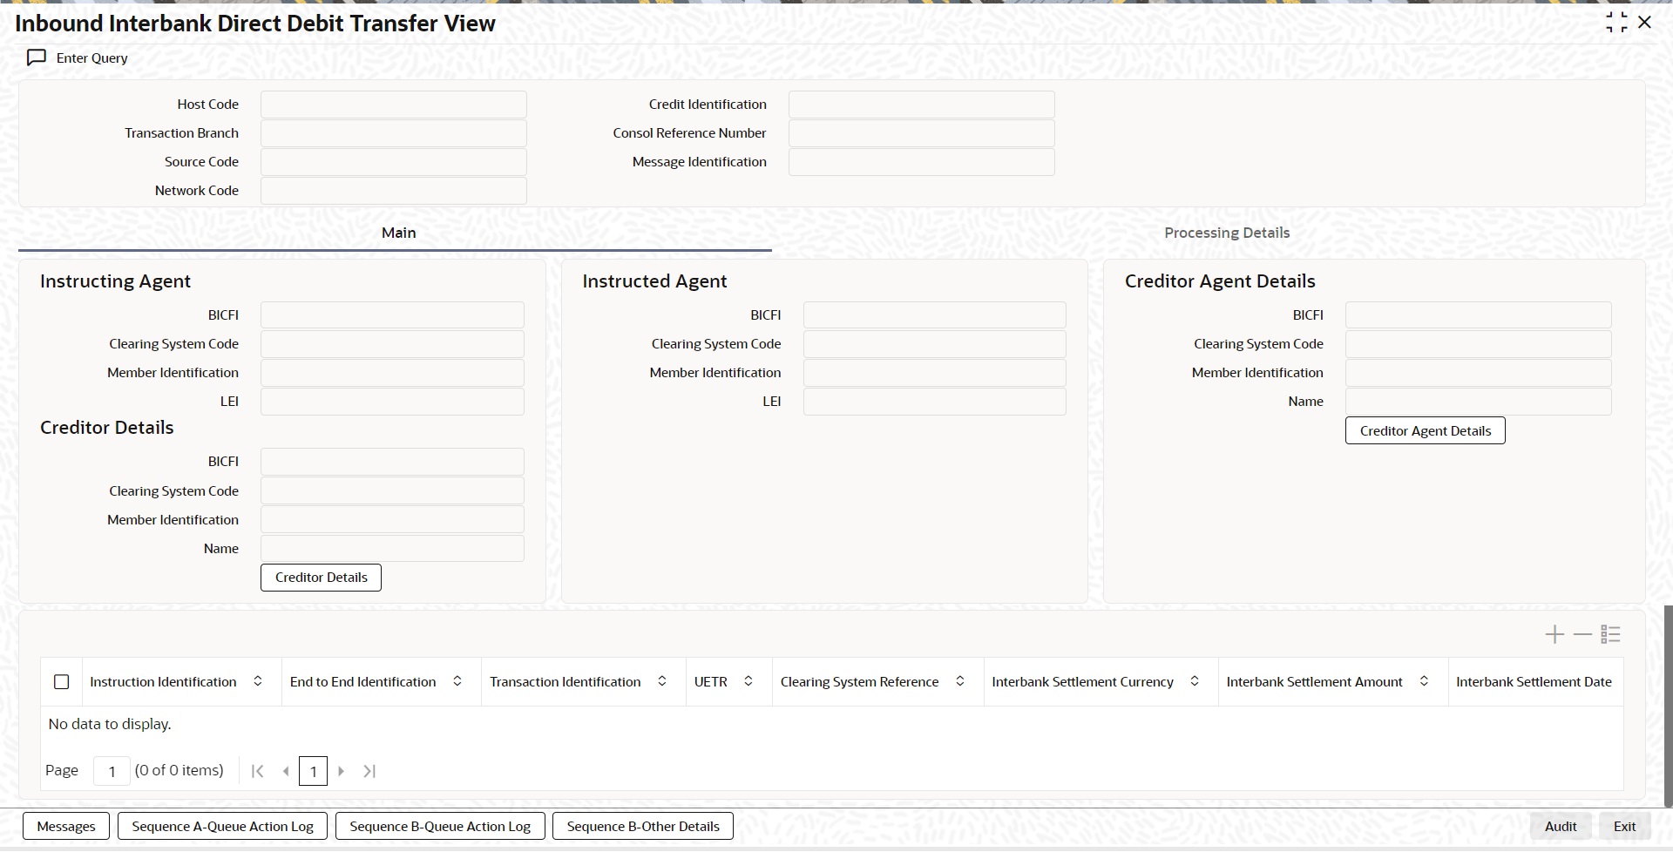Click Creditor Details Name field
Screen dimensions: 1673x852
(392, 549)
